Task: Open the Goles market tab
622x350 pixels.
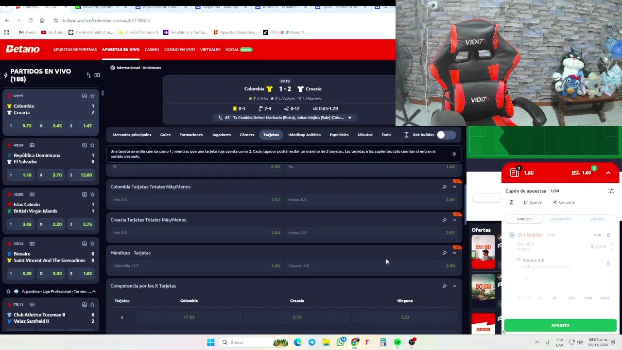Action: point(165,135)
